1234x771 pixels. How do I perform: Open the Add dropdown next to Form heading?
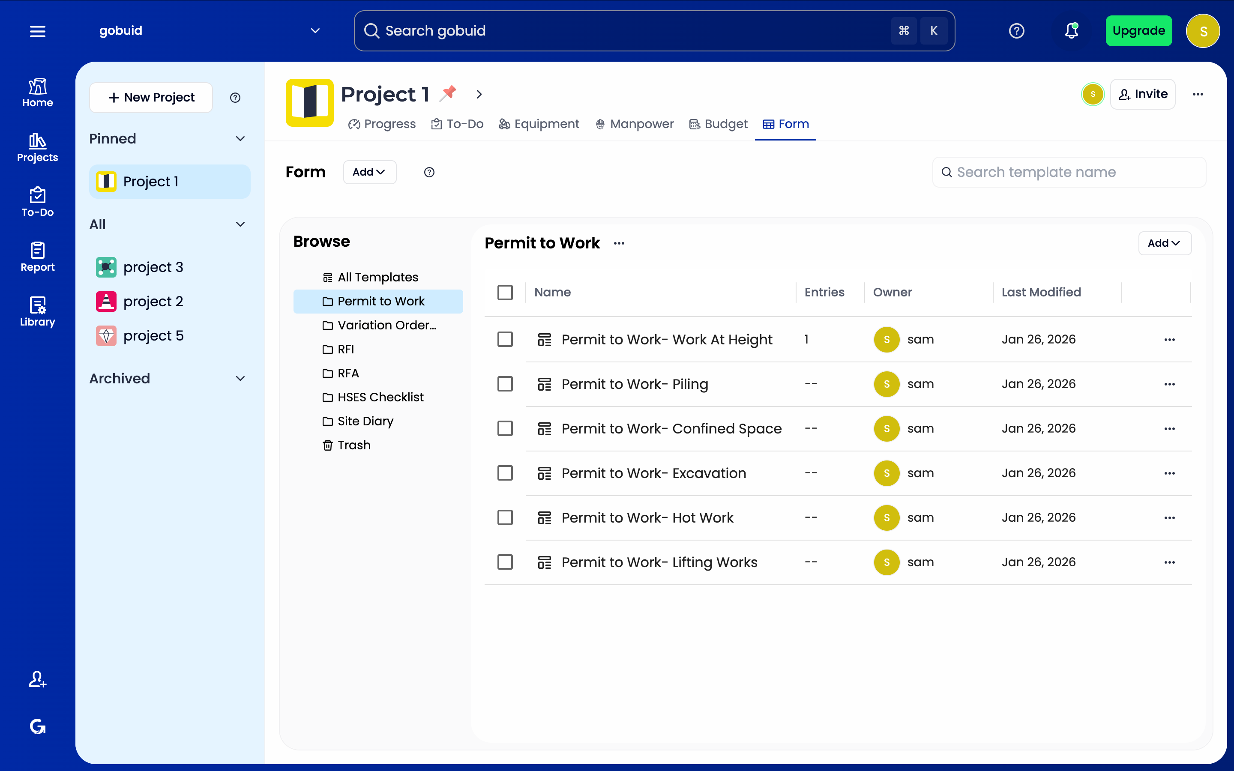[369, 172]
